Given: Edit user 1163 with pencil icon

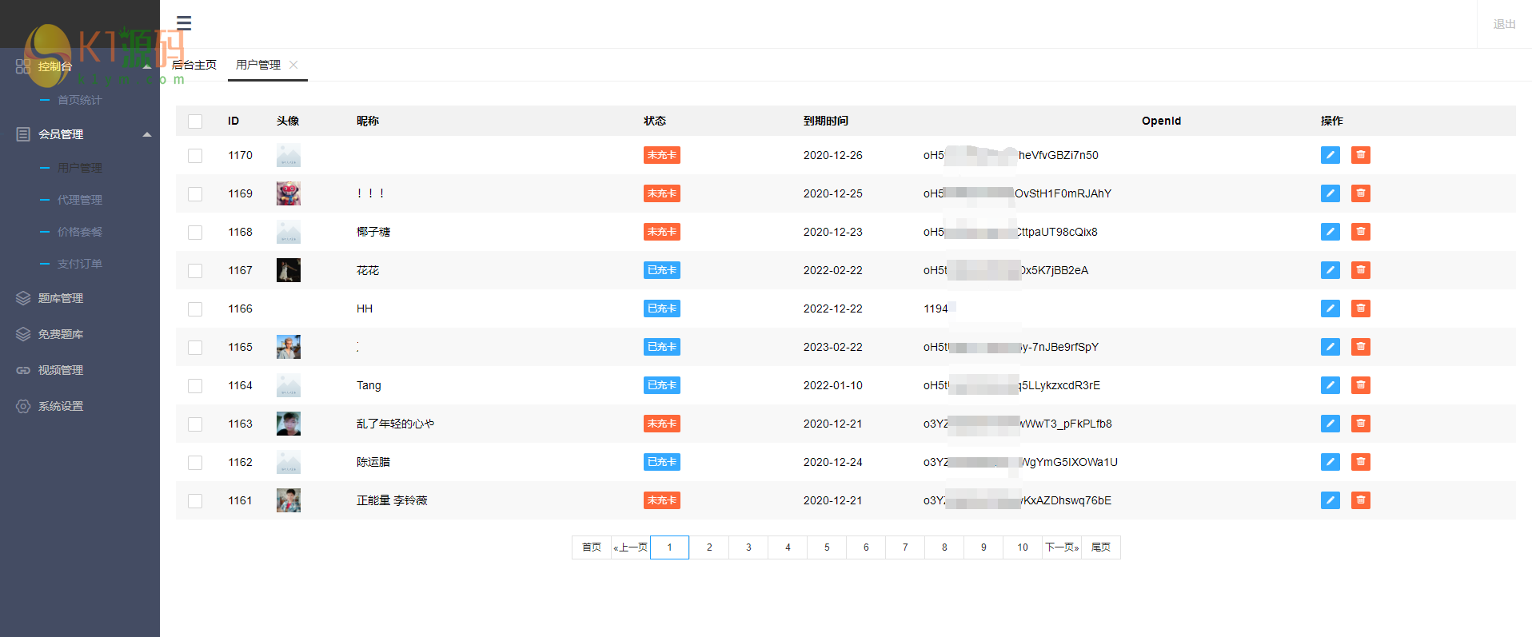Looking at the screenshot, I should tap(1330, 424).
